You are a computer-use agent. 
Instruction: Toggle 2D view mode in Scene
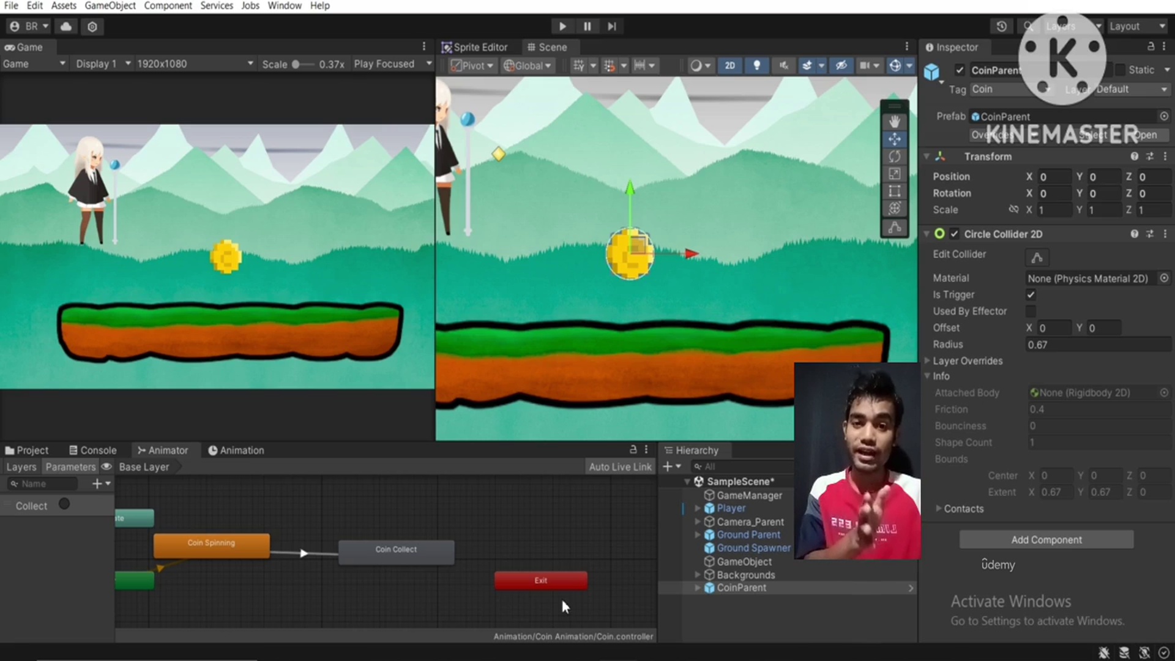click(x=729, y=65)
